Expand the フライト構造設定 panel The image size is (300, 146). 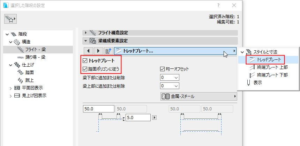86,33
